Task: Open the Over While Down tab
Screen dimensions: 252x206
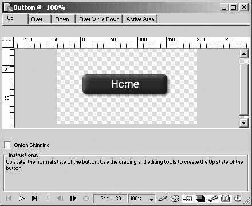Action: pos(99,19)
